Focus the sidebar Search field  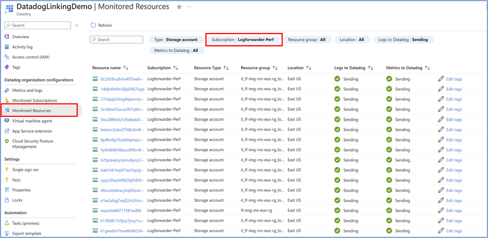click(x=38, y=25)
